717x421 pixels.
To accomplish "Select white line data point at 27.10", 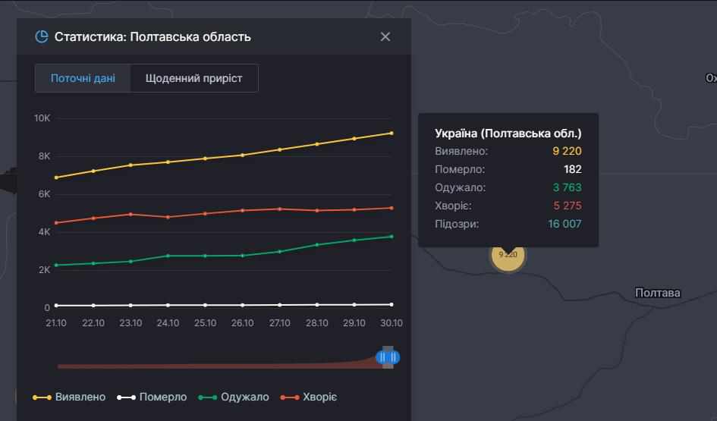I will pos(279,305).
